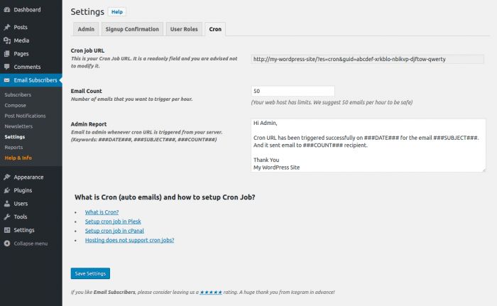The height and width of the screenshot is (306, 497).
Task: Open the Signup Confirmation tab
Action: point(132,29)
